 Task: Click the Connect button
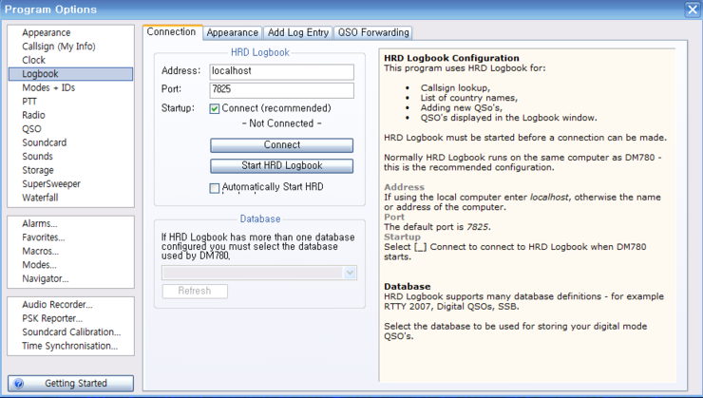point(281,145)
